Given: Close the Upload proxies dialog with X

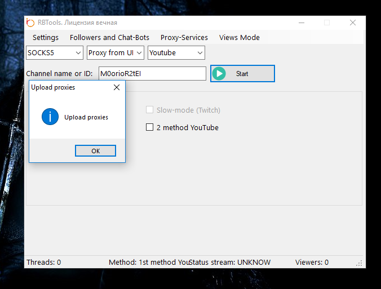Looking at the screenshot, I should tap(117, 87).
